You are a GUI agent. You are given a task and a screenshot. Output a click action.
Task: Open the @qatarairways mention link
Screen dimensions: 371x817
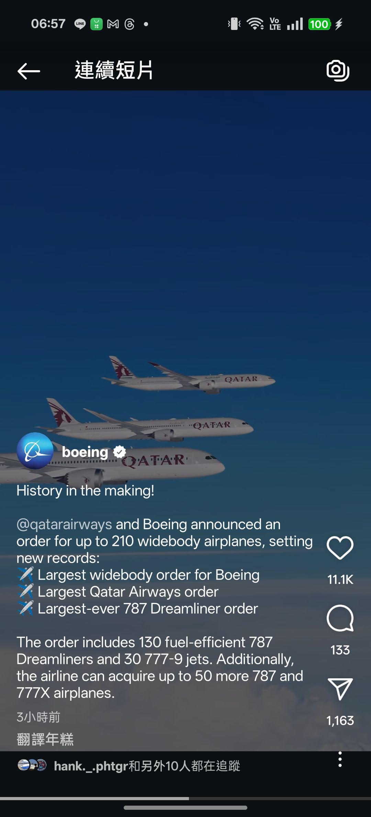(x=64, y=524)
